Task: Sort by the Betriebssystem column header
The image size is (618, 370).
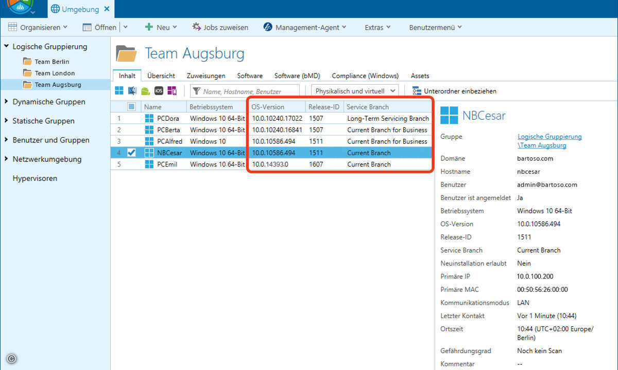Action: pyautogui.click(x=217, y=107)
